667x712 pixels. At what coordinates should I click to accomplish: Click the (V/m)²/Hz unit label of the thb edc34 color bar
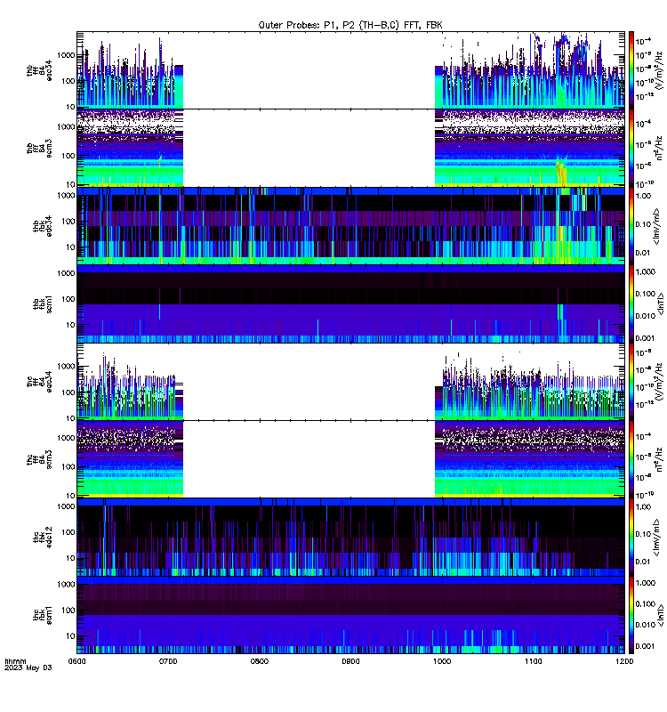(659, 70)
